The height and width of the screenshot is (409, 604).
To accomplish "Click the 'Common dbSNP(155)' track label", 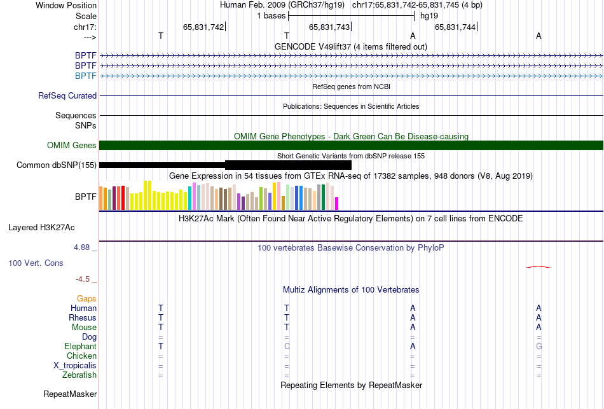I will click(x=56, y=165).
